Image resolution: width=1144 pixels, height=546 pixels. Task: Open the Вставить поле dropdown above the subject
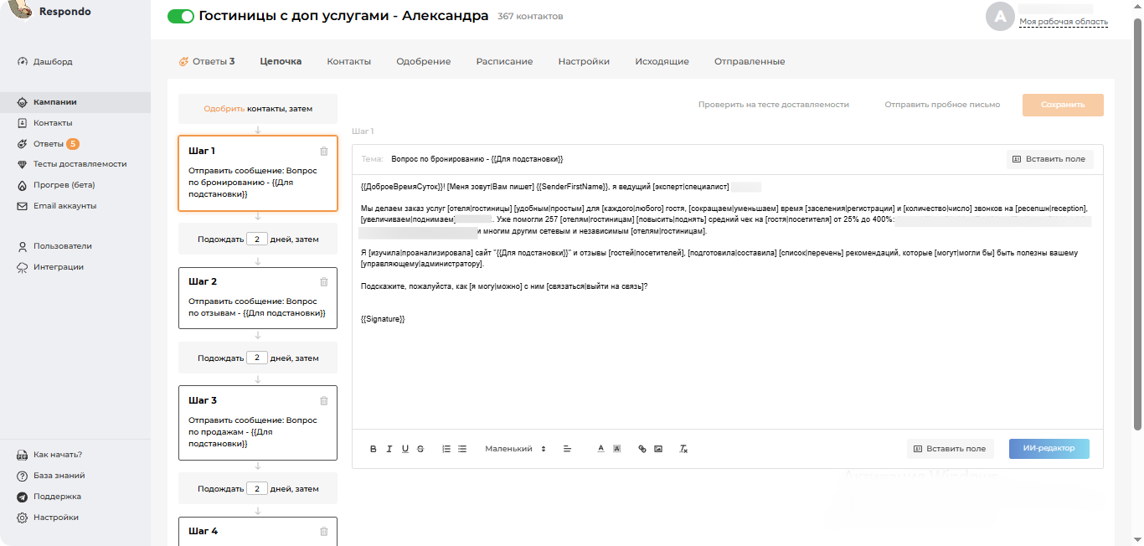(x=1049, y=158)
